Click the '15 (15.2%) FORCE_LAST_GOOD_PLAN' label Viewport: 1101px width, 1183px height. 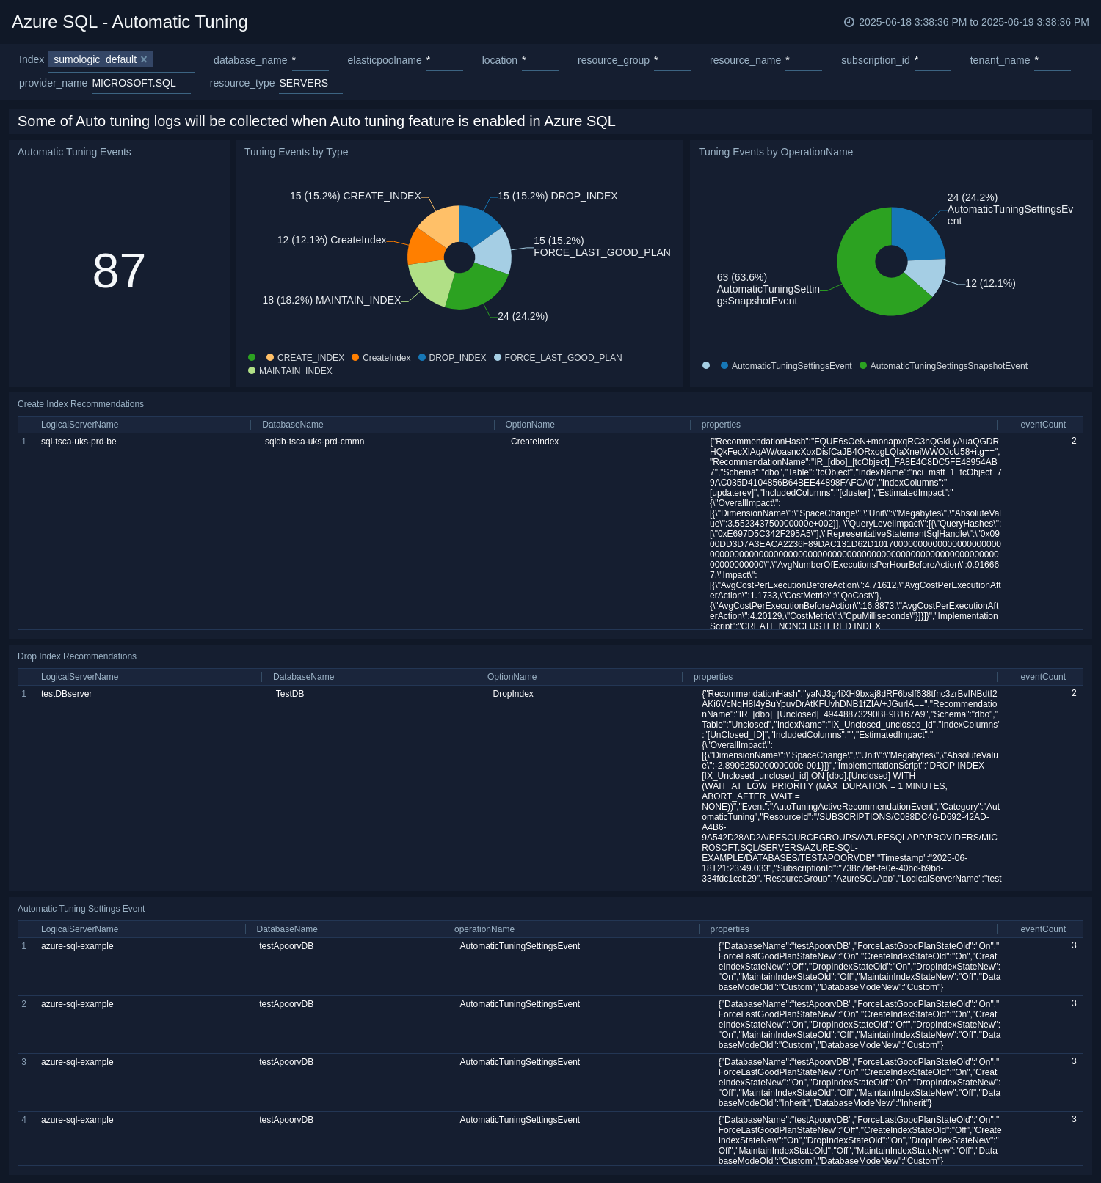pyautogui.click(x=602, y=246)
